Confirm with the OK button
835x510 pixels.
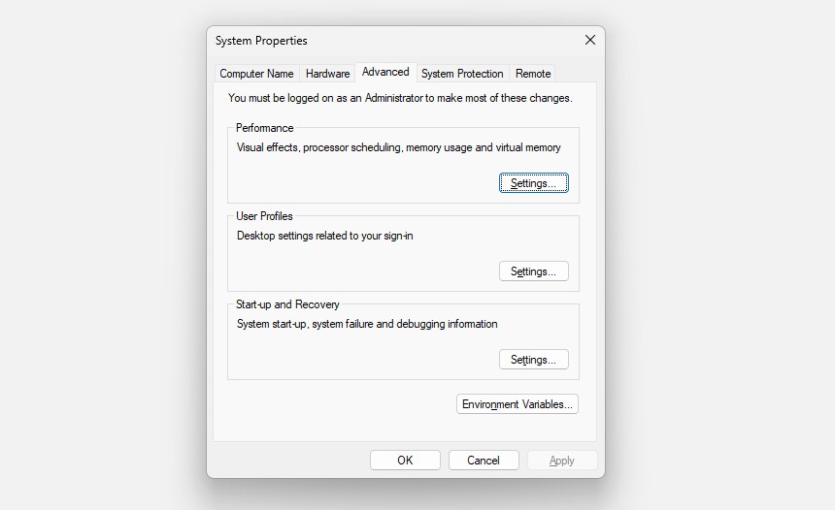tap(405, 460)
